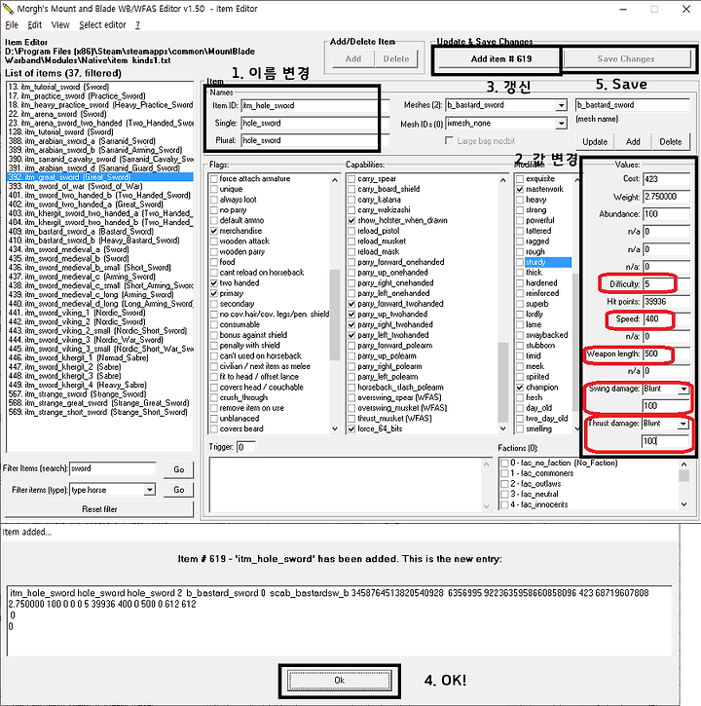Click the Speed value field

666,319
